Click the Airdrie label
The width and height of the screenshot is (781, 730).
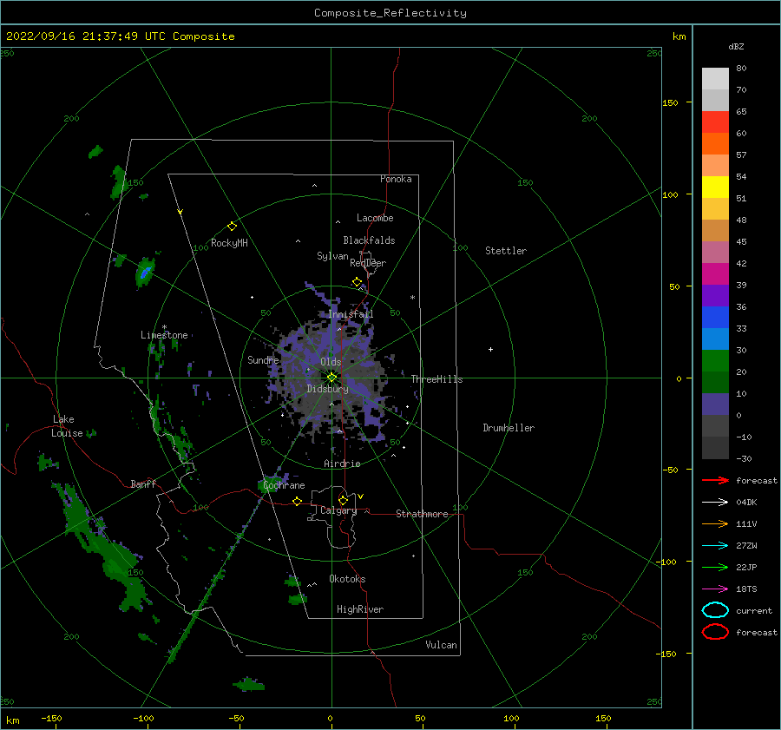click(342, 464)
